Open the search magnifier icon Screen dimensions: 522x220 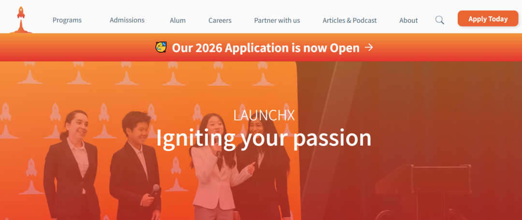(x=439, y=20)
